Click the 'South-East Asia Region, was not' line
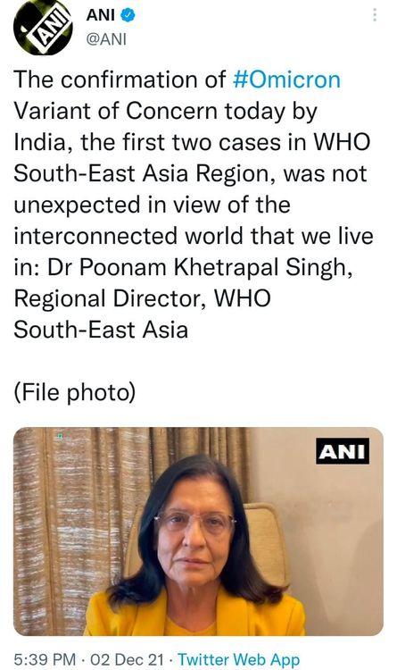 190,174
